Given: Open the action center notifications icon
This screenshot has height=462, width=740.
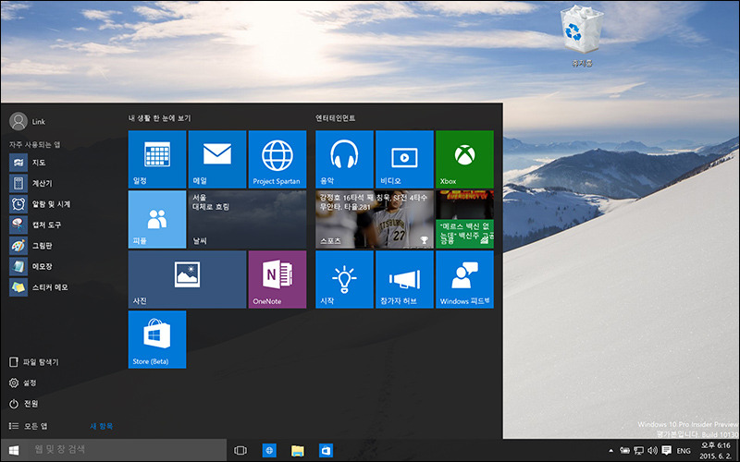Looking at the screenshot, I should pos(666,451).
